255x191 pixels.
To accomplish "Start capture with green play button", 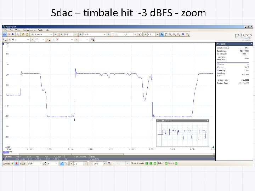I will tap(12, 163).
